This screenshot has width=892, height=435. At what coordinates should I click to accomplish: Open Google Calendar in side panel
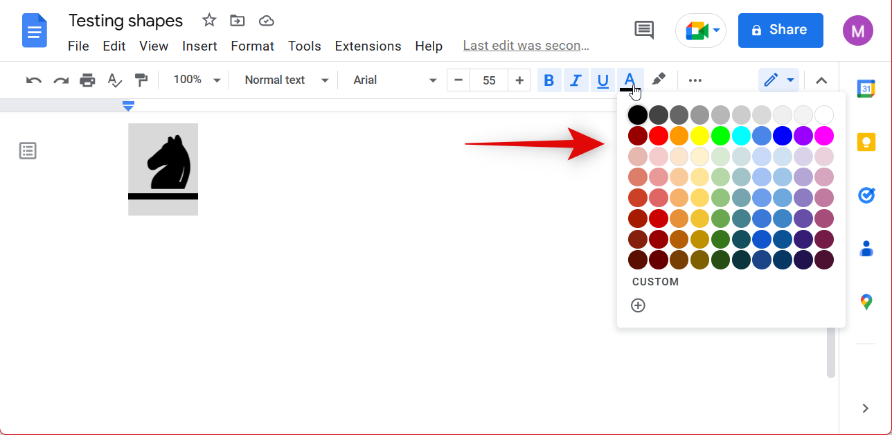coord(866,89)
